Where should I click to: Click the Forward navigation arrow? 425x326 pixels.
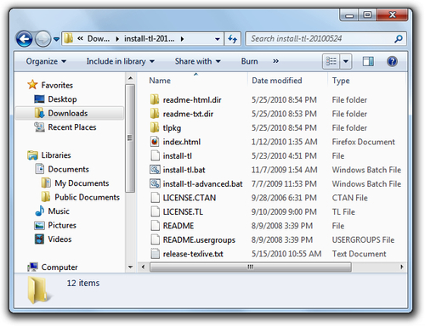pos(42,39)
